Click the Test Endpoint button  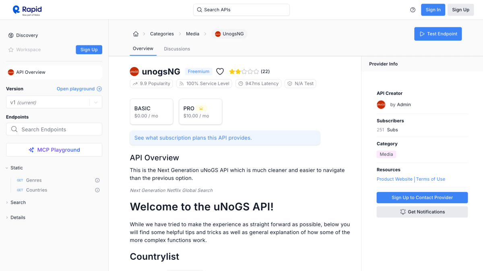[438, 34]
